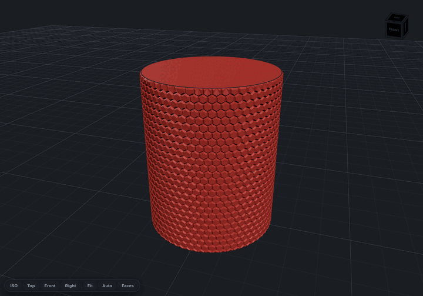Viewport: 423px width, 296px height.
Task: Click the right side face of the view cube
Action: tap(405, 26)
